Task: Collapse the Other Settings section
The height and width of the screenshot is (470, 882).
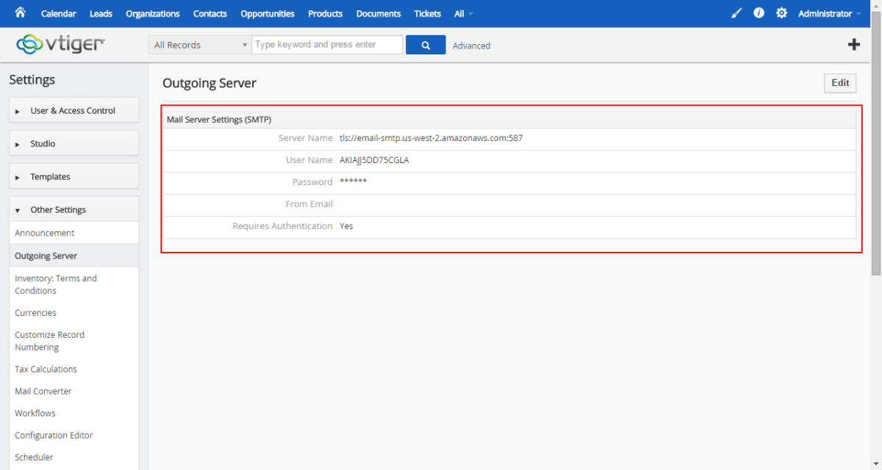Action: pyautogui.click(x=73, y=210)
